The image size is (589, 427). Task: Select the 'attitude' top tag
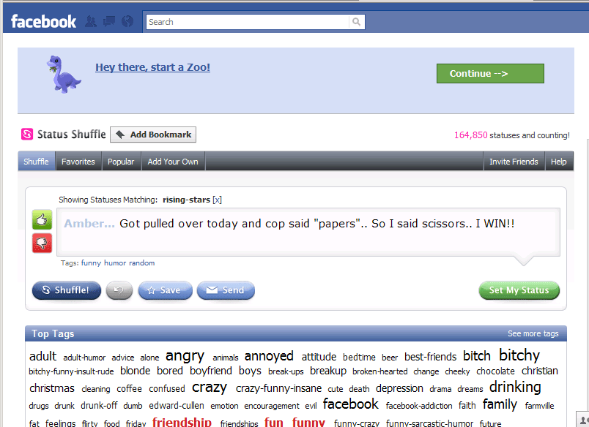(319, 357)
